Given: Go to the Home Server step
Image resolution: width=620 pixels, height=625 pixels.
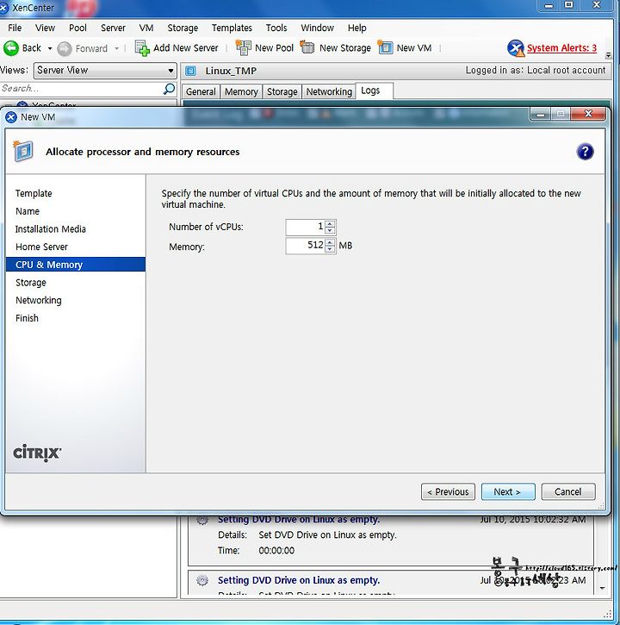Looking at the screenshot, I should point(42,247).
